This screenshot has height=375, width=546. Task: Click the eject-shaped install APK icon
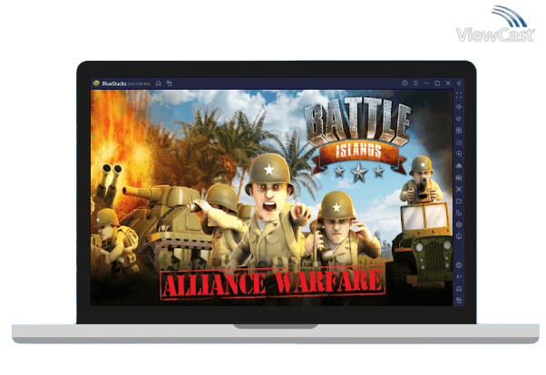point(459,166)
